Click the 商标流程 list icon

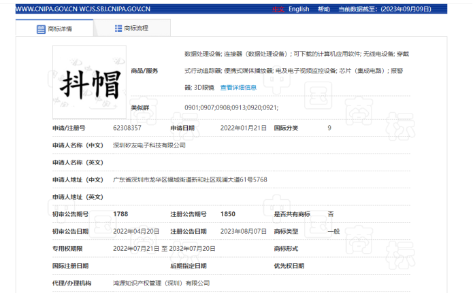pos(116,29)
